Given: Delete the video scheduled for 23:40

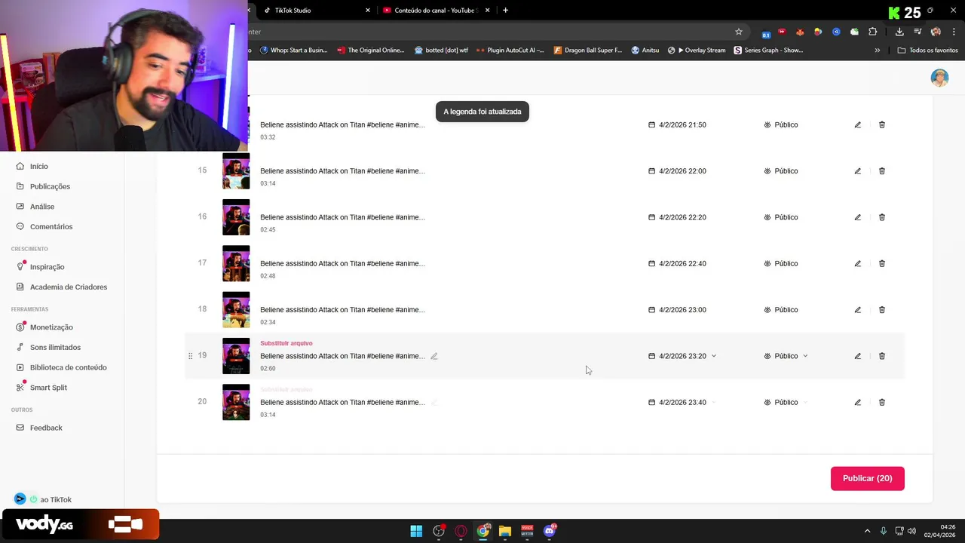Looking at the screenshot, I should pos(881,402).
